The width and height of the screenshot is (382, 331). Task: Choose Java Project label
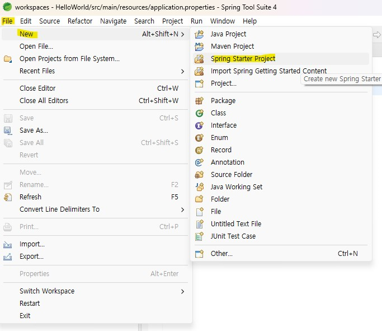[x=229, y=34]
